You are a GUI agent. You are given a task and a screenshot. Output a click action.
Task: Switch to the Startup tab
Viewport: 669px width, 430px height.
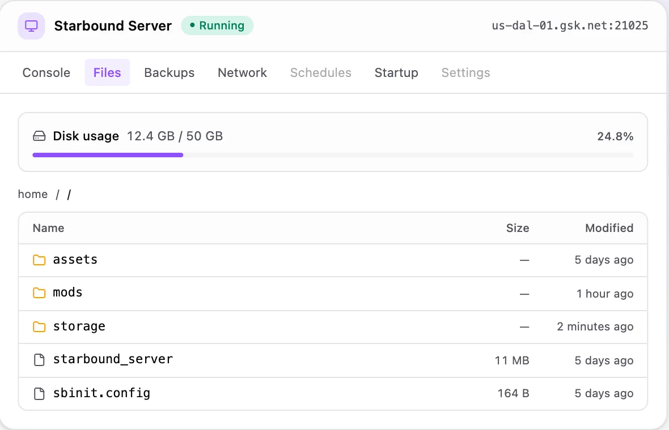396,72
